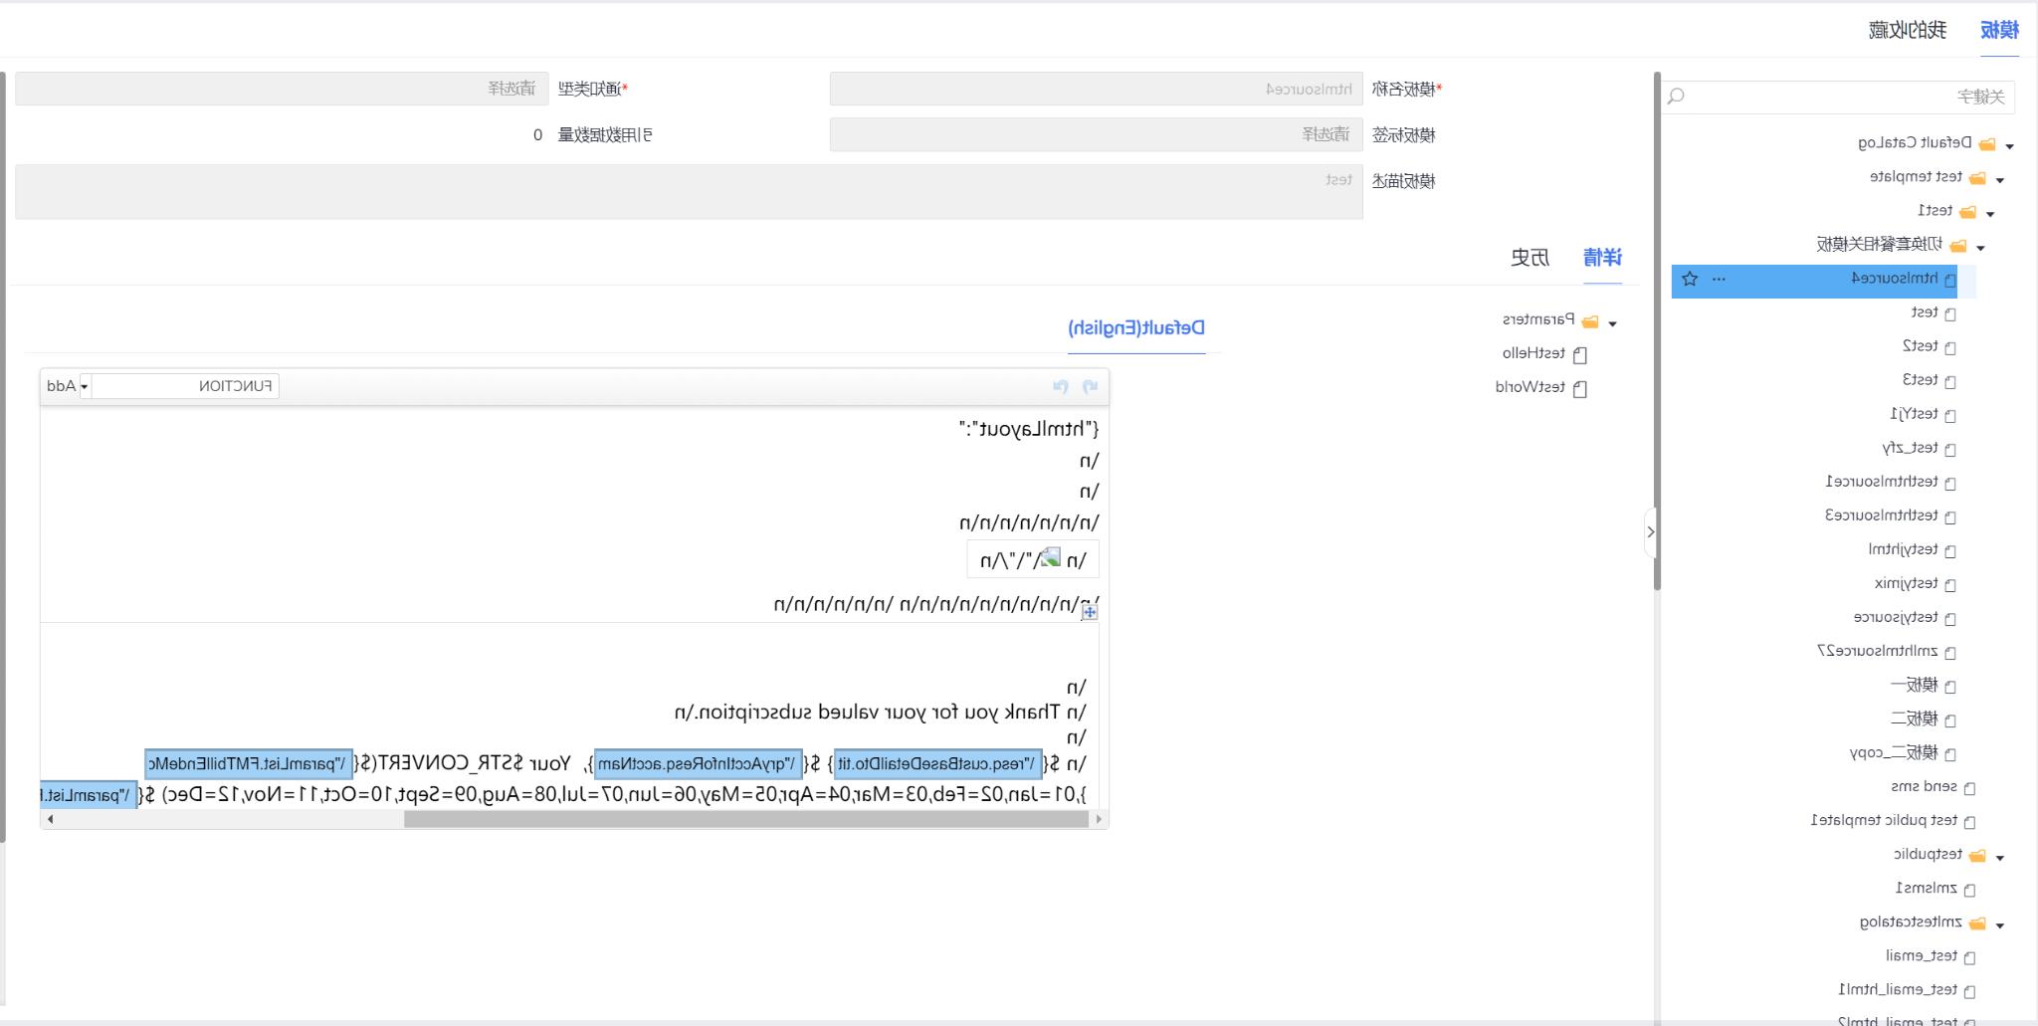Open the 通知类型 select dropdown
The image size is (2038, 1026).
coord(282,89)
